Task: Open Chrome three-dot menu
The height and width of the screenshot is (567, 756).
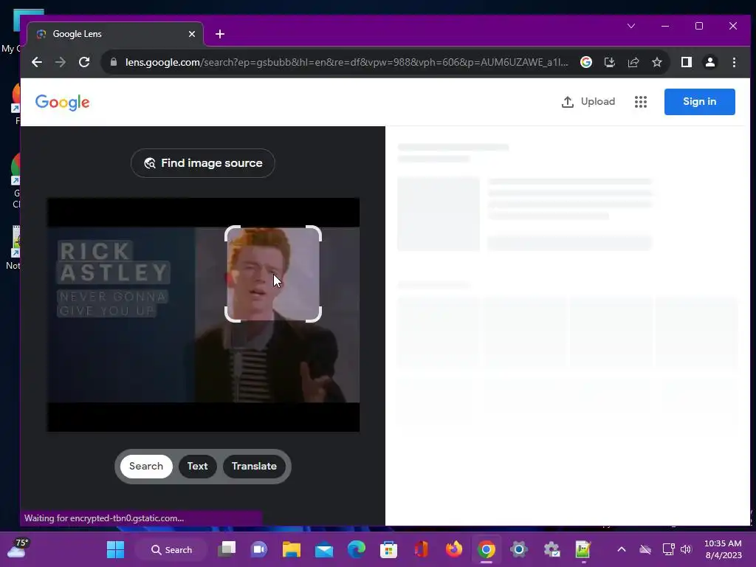Action: pyautogui.click(x=734, y=62)
